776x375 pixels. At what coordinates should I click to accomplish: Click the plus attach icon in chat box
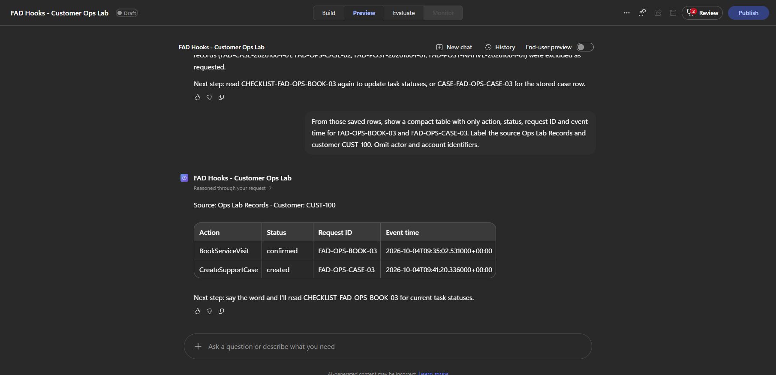point(198,346)
